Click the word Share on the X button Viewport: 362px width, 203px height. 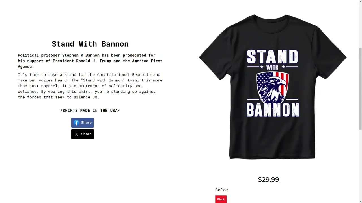pos(86,134)
